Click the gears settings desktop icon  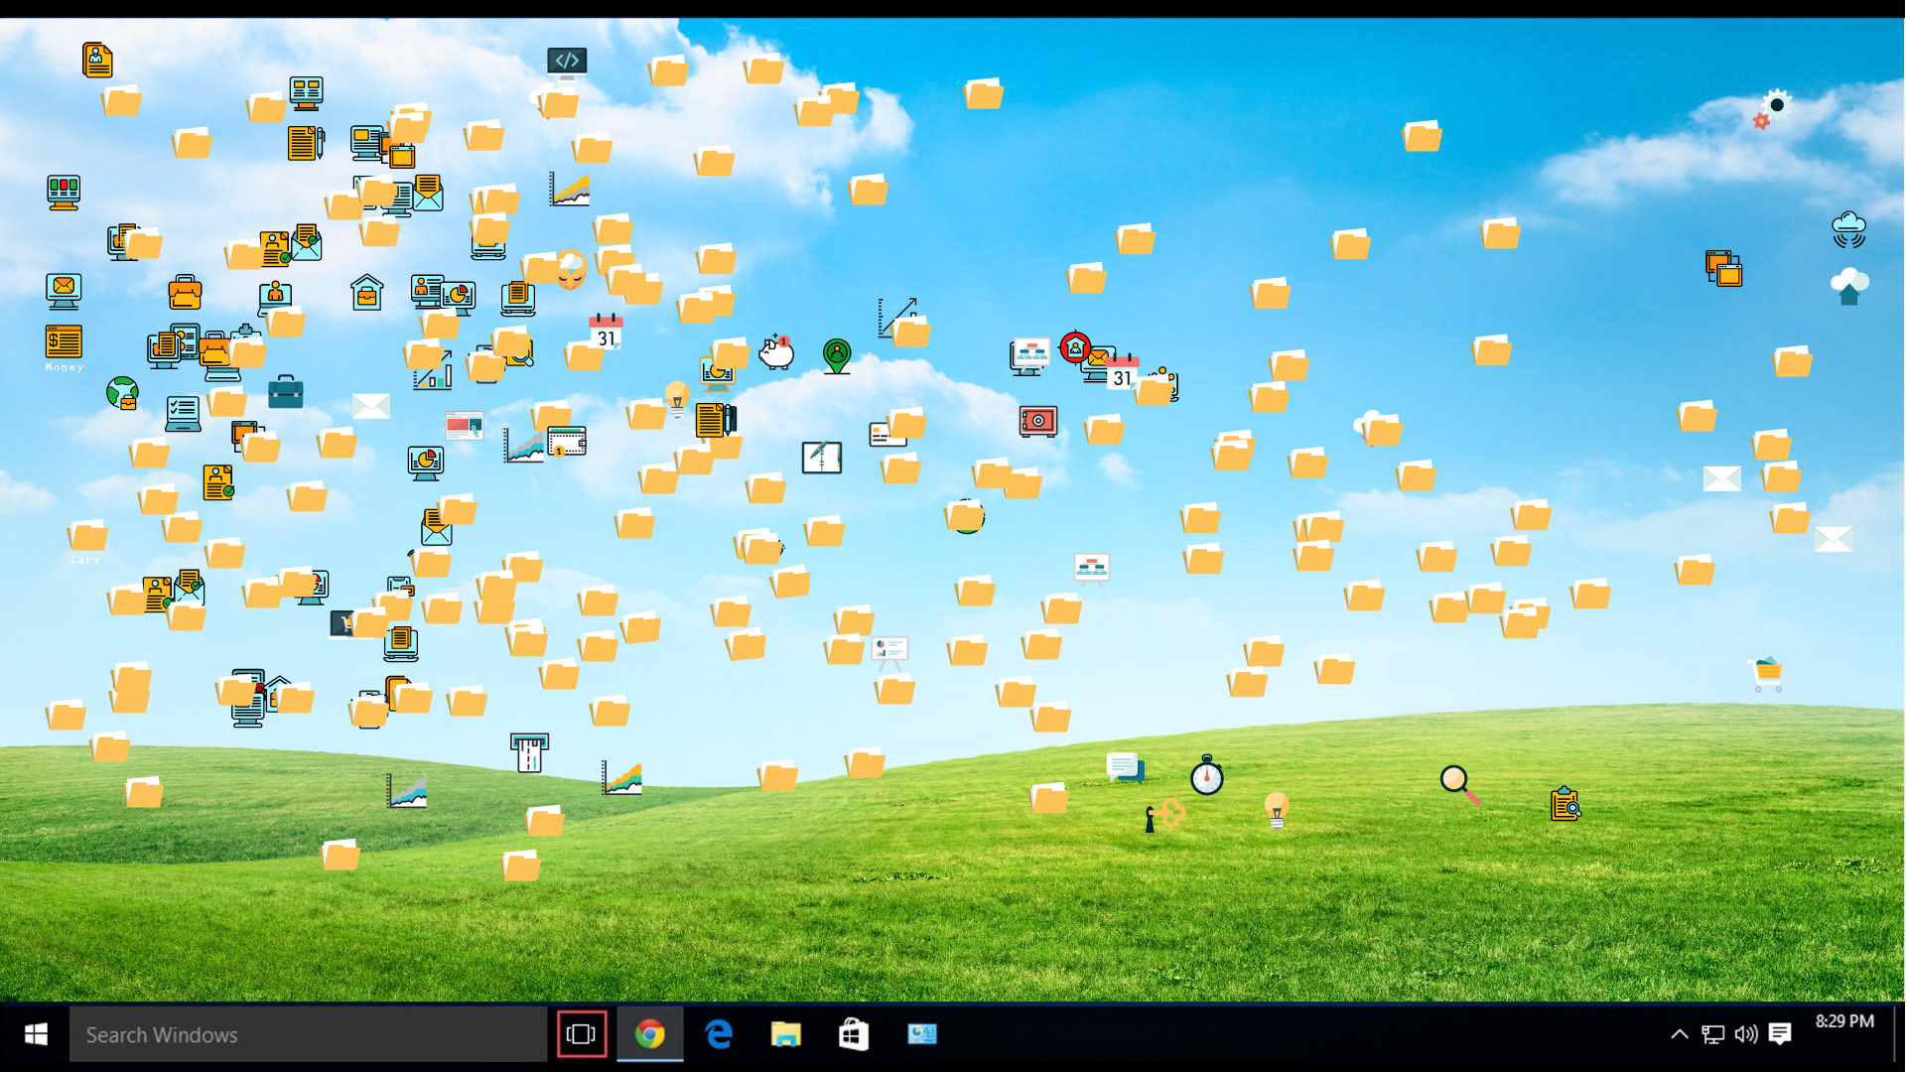(1772, 109)
